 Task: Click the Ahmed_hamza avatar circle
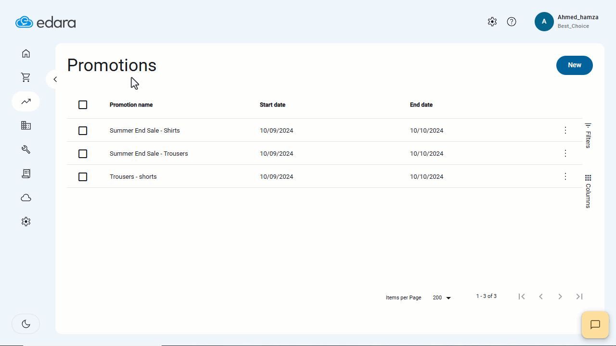click(x=544, y=22)
